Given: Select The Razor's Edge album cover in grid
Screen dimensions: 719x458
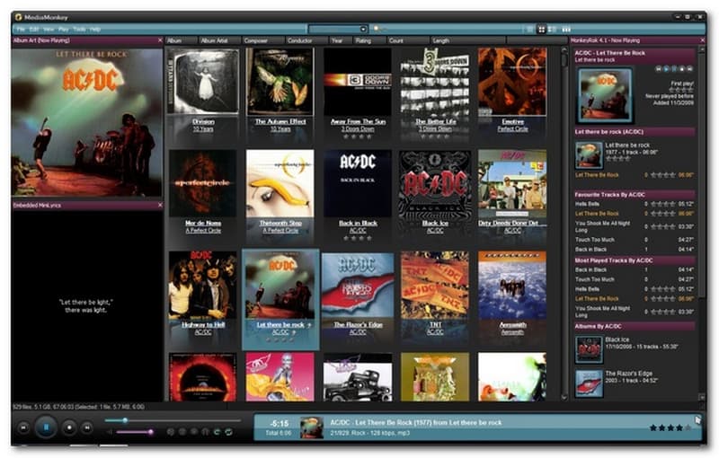Looking at the screenshot, I should point(358,285).
